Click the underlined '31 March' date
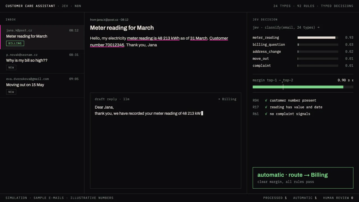 (199, 38)
